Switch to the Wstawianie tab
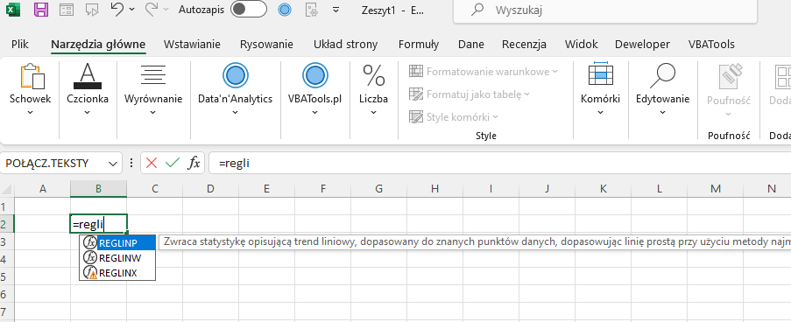The width and height of the screenshot is (791, 322). coord(192,45)
